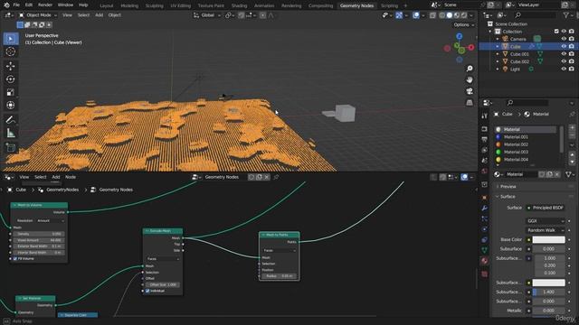The image size is (579, 325).
Task: Expand the Cube.001 outliner row
Action: pos(497,54)
